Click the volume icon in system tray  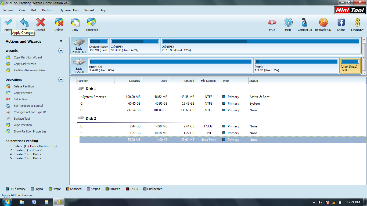(320, 202)
